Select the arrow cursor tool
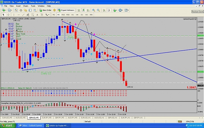The width and height of the screenshot is (204, 128). point(3,15)
